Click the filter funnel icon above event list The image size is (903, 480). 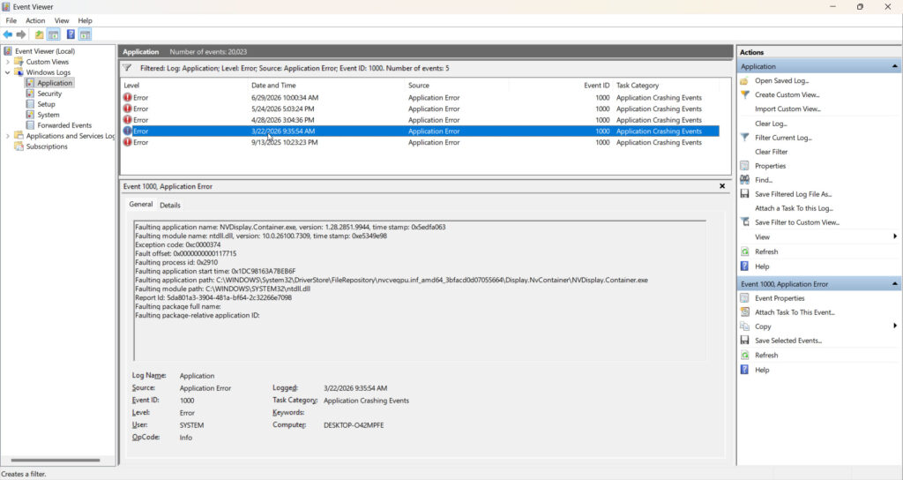pos(127,68)
